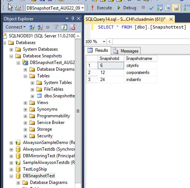This screenshot has width=190, height=188.
Task: Select the Snapshotid cell with value 24
Action: point(111,80)
